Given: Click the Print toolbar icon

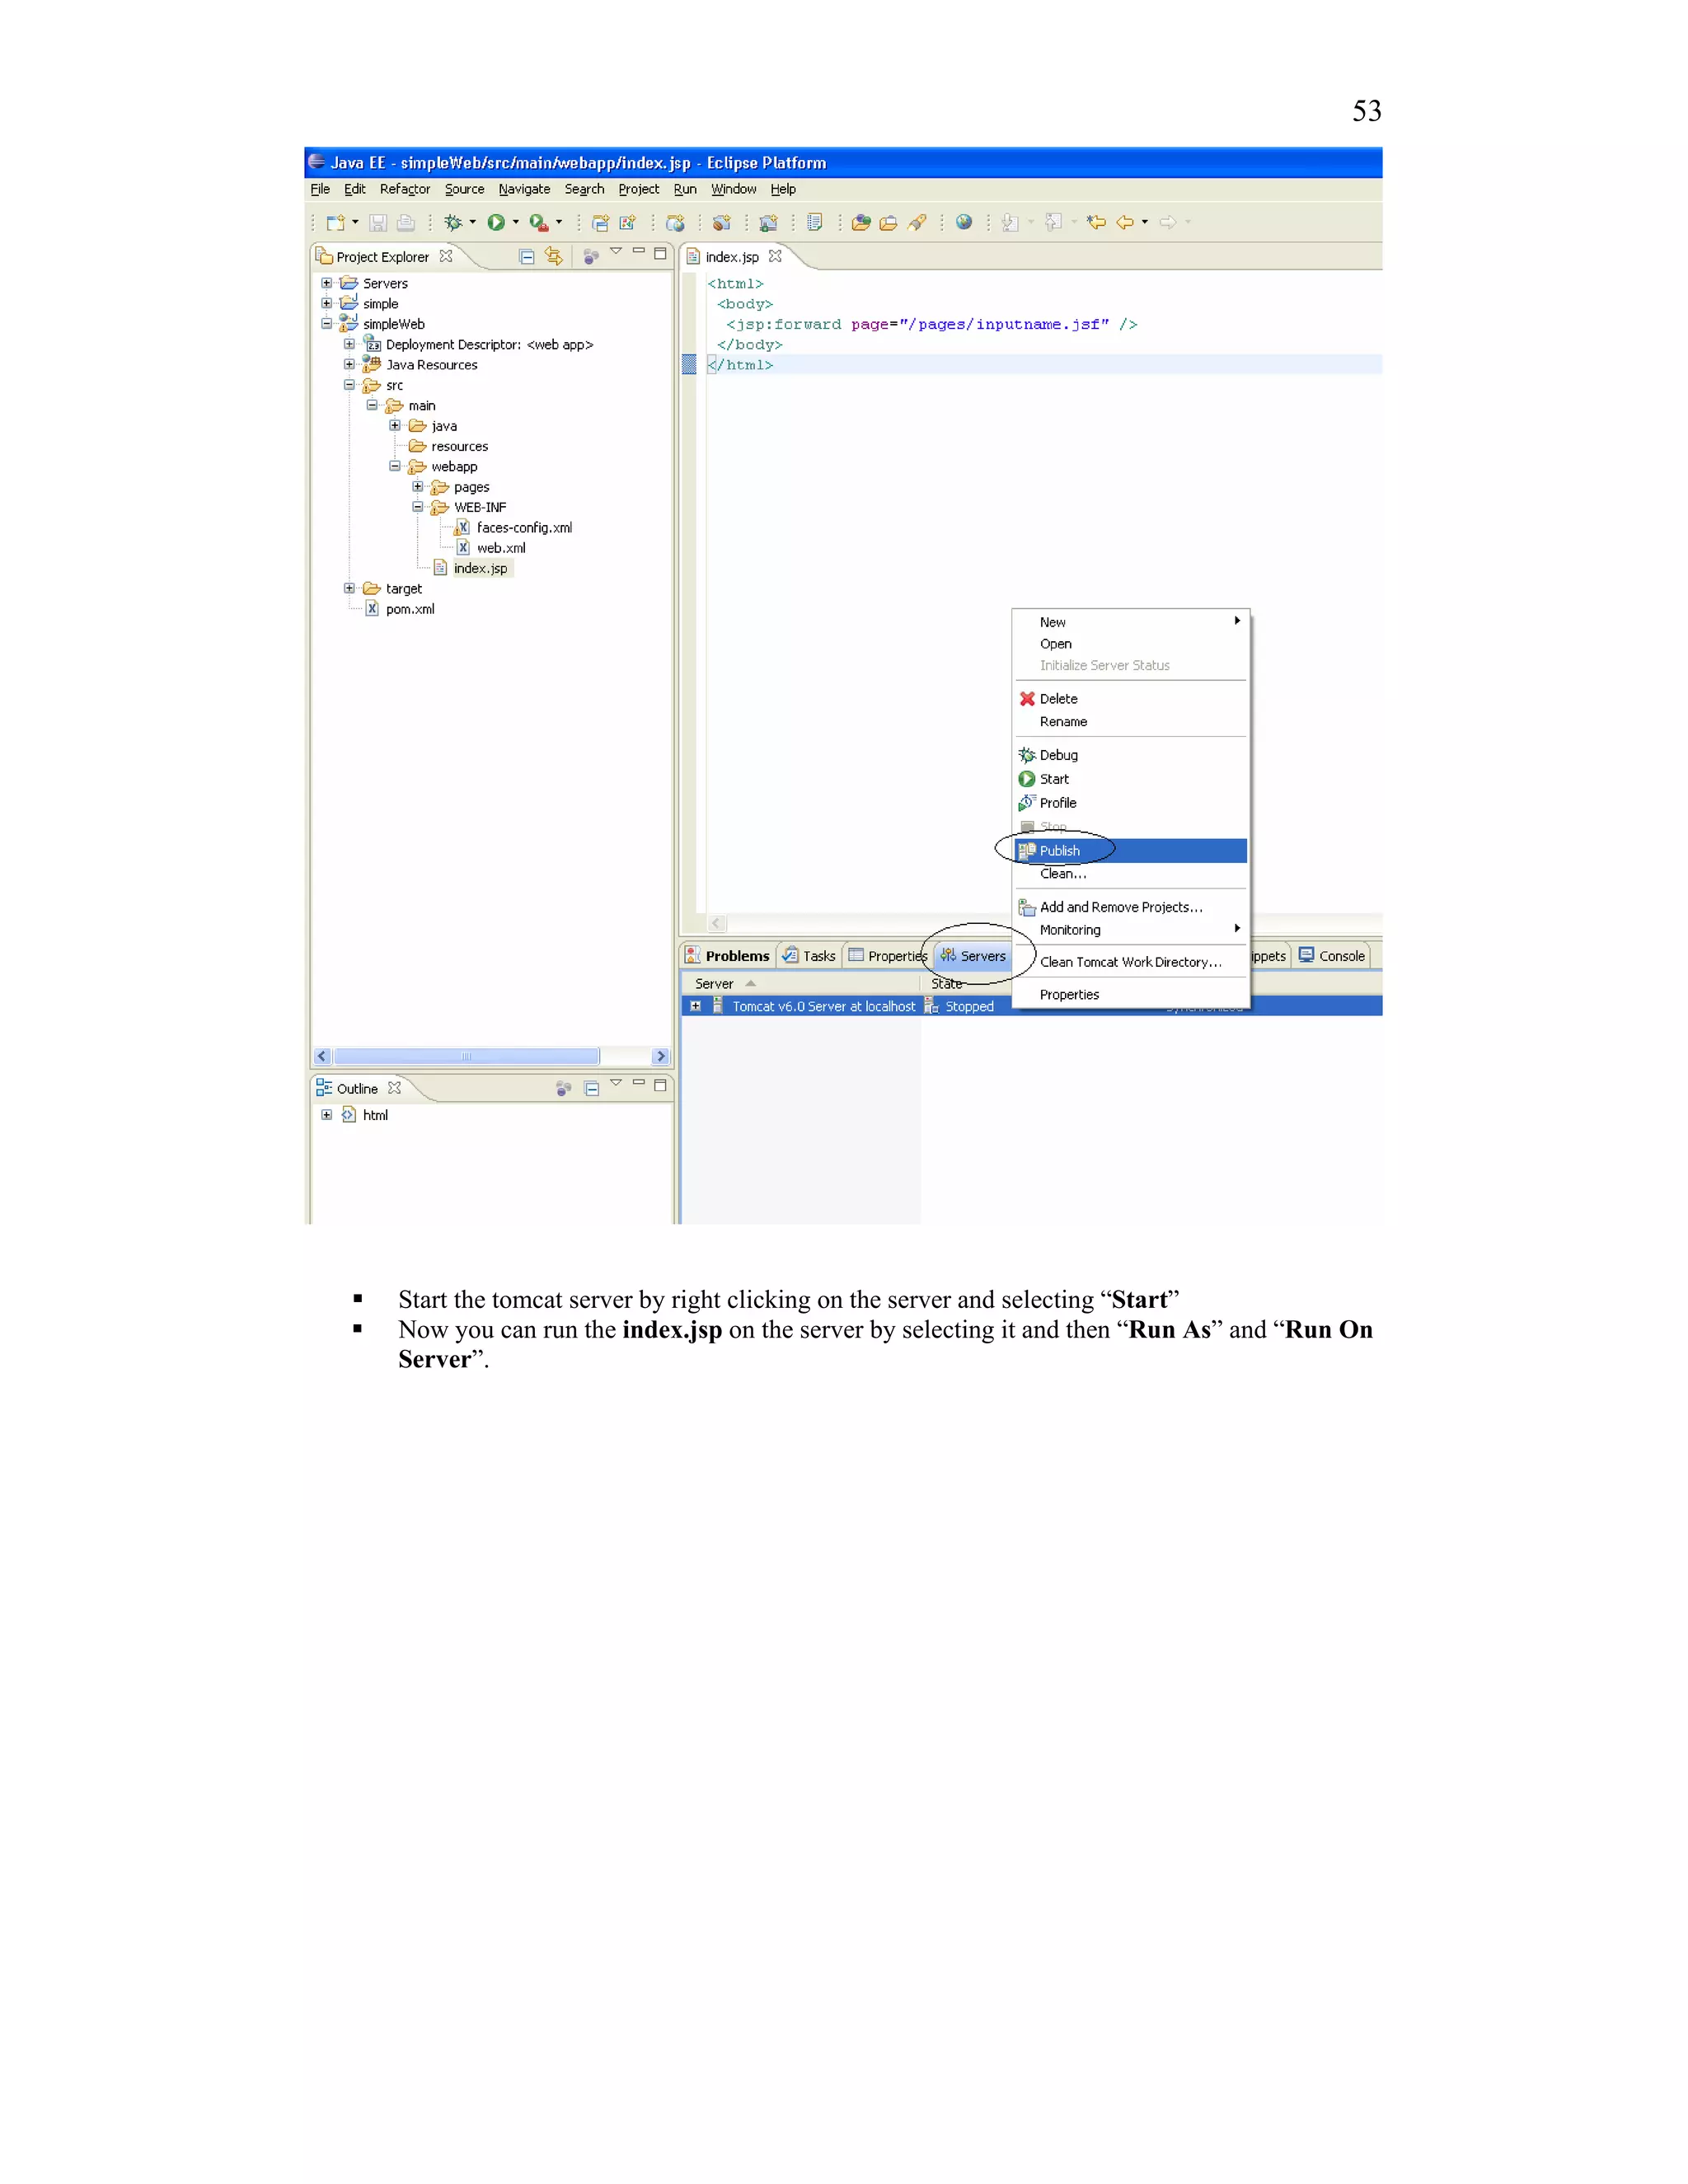Looking at the screenshot, I should point(405,222).
